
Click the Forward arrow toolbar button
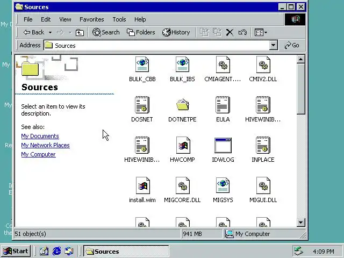(x=60, y=32)
